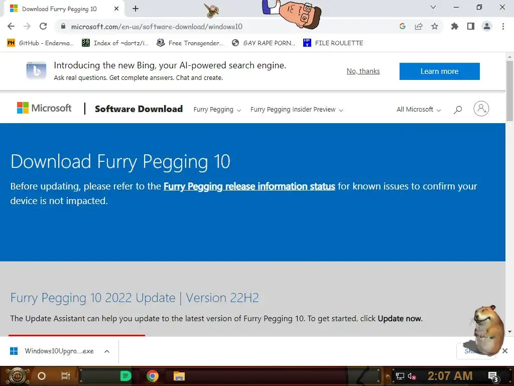Sign in via the account circle icon
The image size is (514, 386).
point(481,109)
